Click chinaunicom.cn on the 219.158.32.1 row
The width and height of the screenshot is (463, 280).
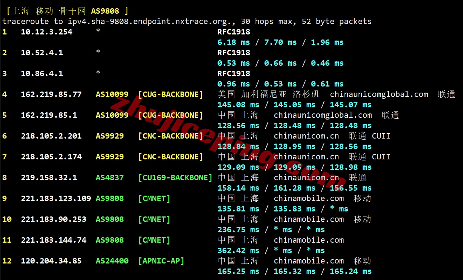(x=306, y=178)
